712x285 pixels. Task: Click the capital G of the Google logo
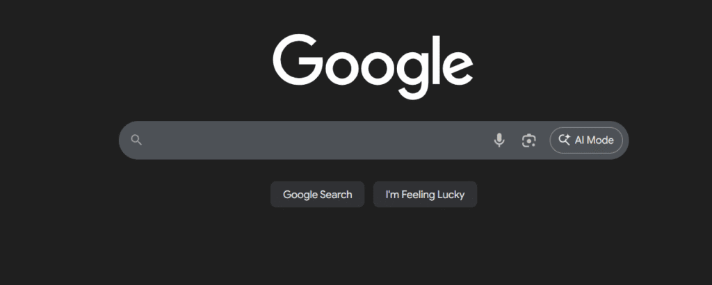298,60
